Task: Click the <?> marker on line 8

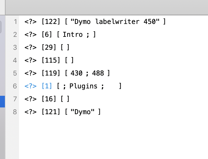Action: [30, 112]
